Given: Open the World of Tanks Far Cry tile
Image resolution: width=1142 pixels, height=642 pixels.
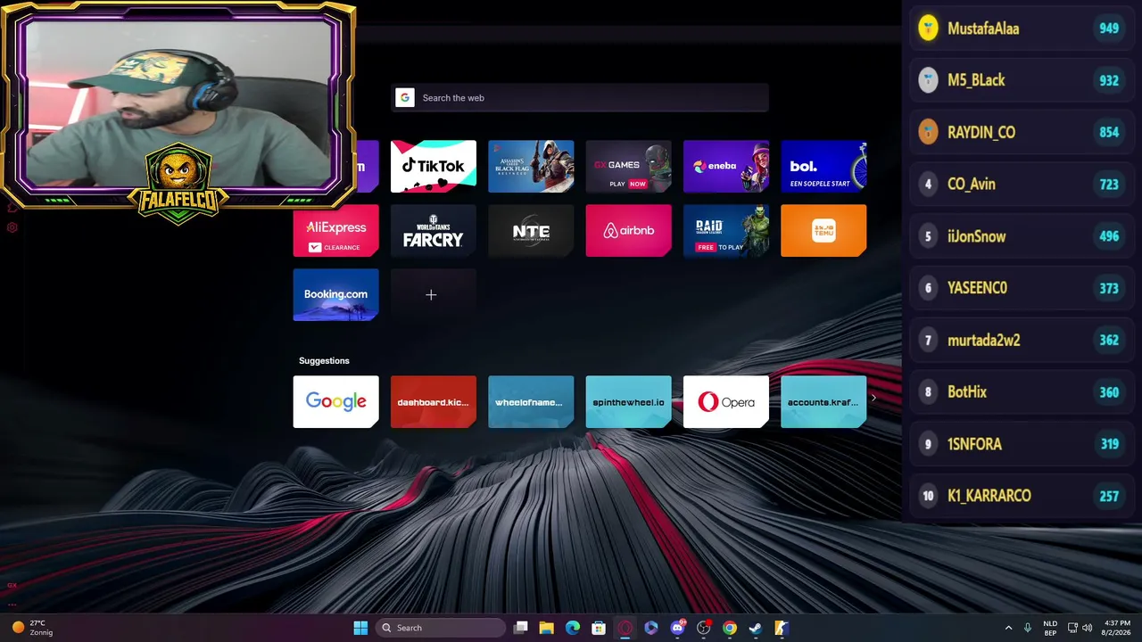Looking at the screenshot, I should 434,230.
